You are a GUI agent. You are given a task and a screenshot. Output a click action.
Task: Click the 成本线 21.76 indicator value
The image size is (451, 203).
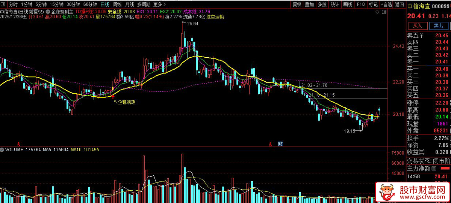coord(197,12)
